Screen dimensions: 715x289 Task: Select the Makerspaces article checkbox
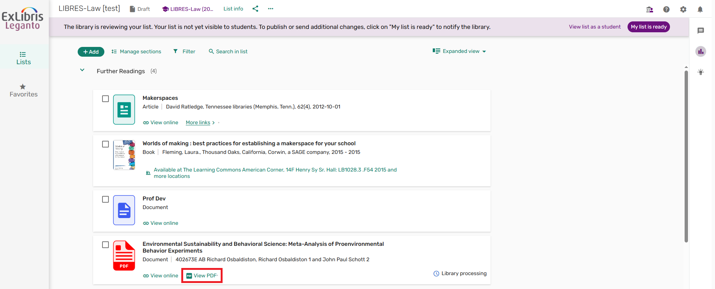click(x=105, y=99)
